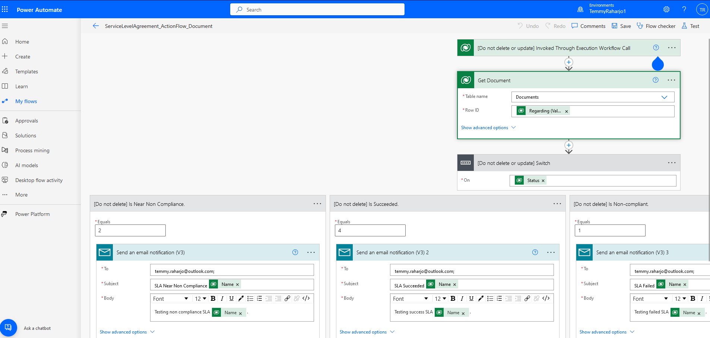Viewport: 710px width, 338px height.
Task: Click the help icon on Get Document card
Action: pos(656,80)
